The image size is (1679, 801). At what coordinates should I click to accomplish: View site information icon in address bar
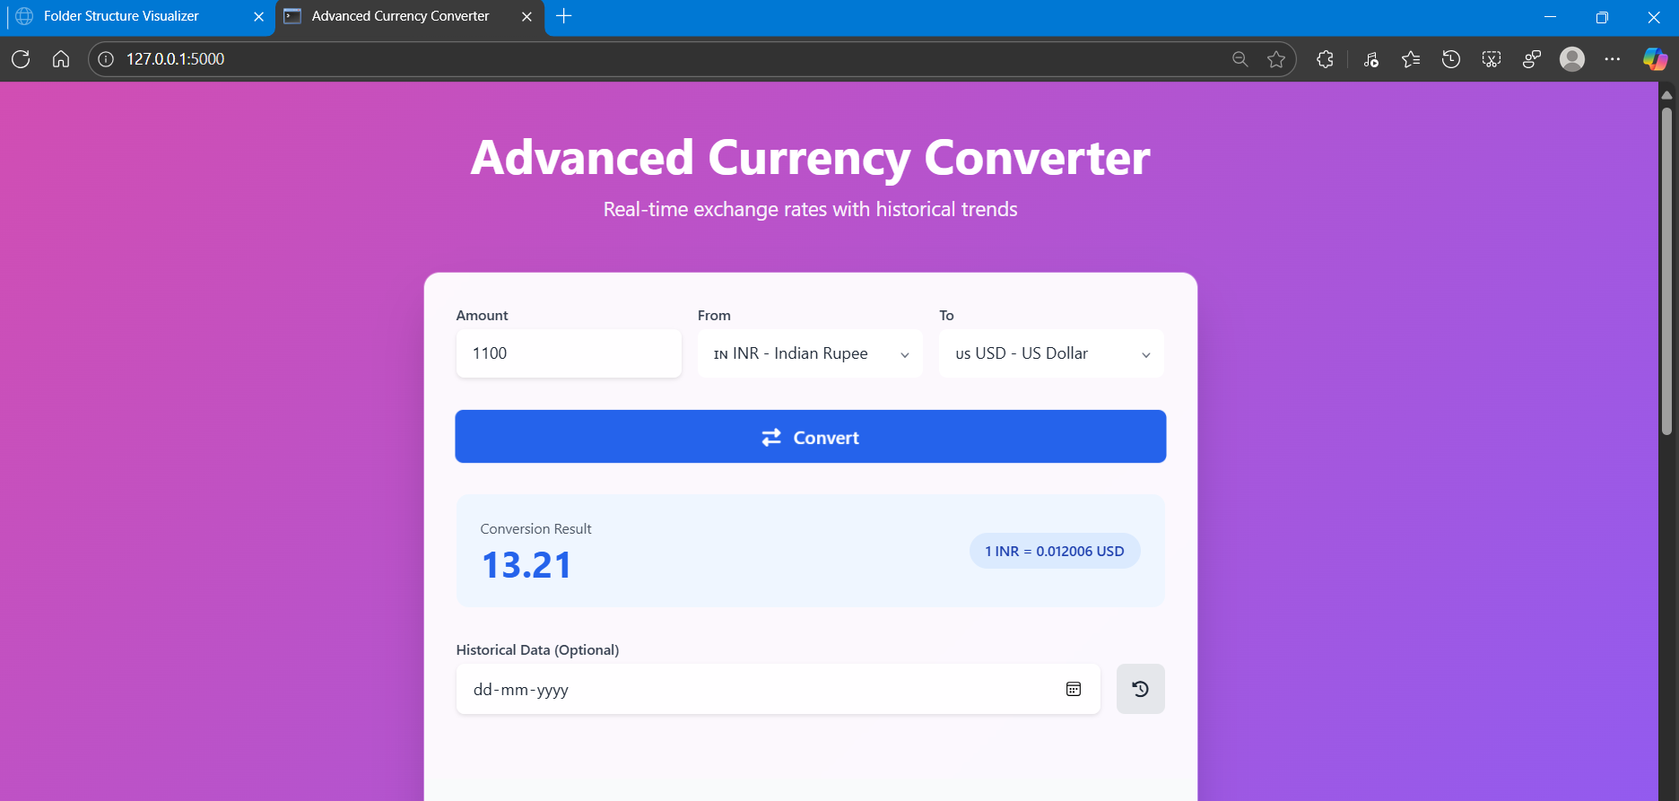[x=106, y=59]
